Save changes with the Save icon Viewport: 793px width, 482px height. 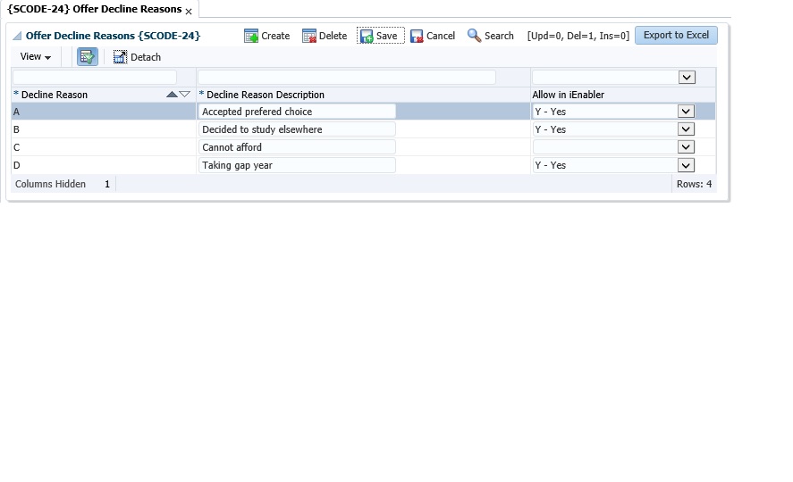pyautogui.click(x=367, y=36)
